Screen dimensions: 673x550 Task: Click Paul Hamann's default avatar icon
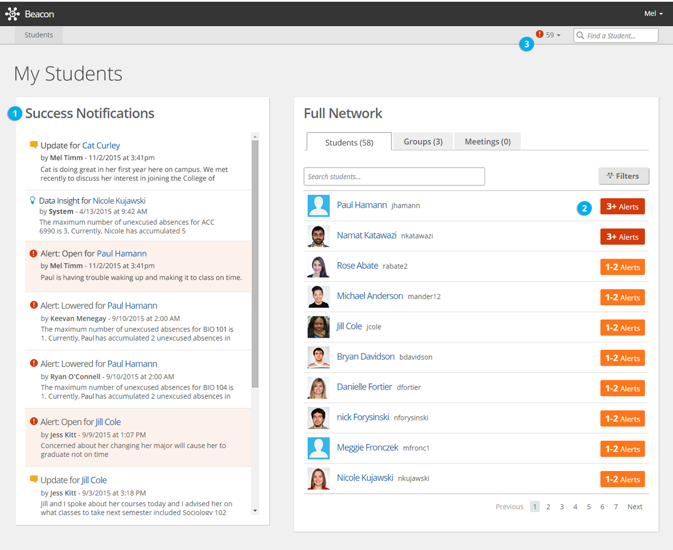tap(319, 205)
